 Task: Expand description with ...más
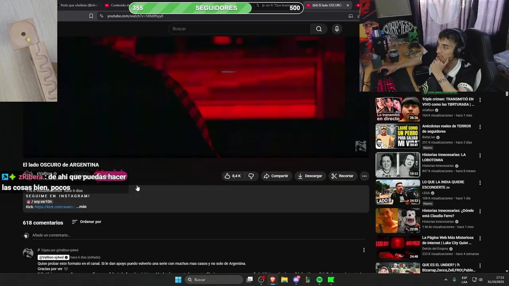[82, 207]
